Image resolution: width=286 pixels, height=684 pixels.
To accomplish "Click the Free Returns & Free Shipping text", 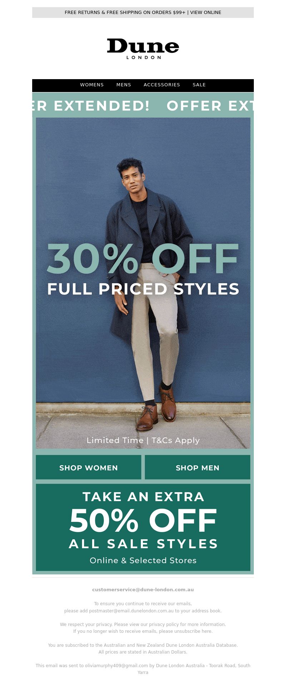I will [125, 13].
